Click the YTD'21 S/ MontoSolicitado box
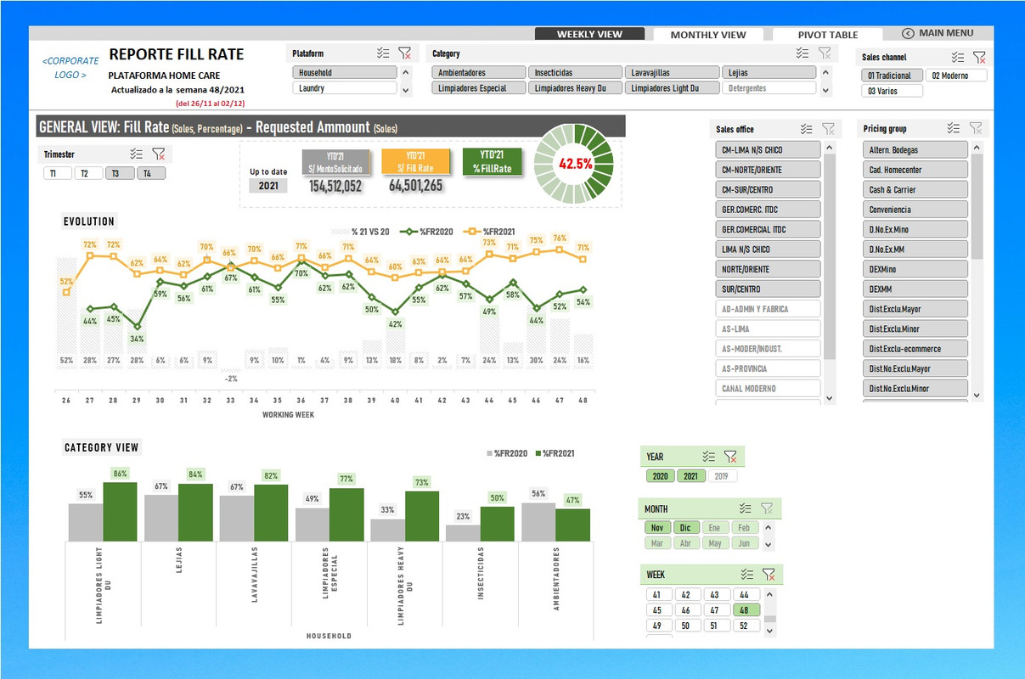The height and width of the screenshot is (679, 1025). pyautogui.click(x=336, y=163)
